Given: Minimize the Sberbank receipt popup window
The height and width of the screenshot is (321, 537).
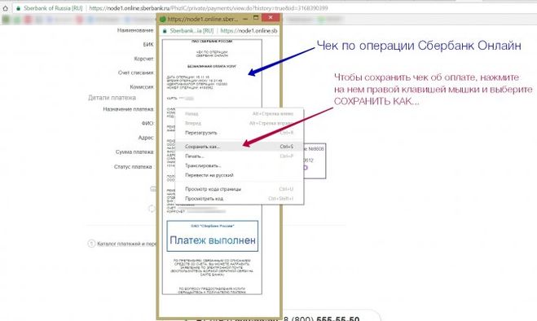Looking at the screenshot, I should [245, 19].
